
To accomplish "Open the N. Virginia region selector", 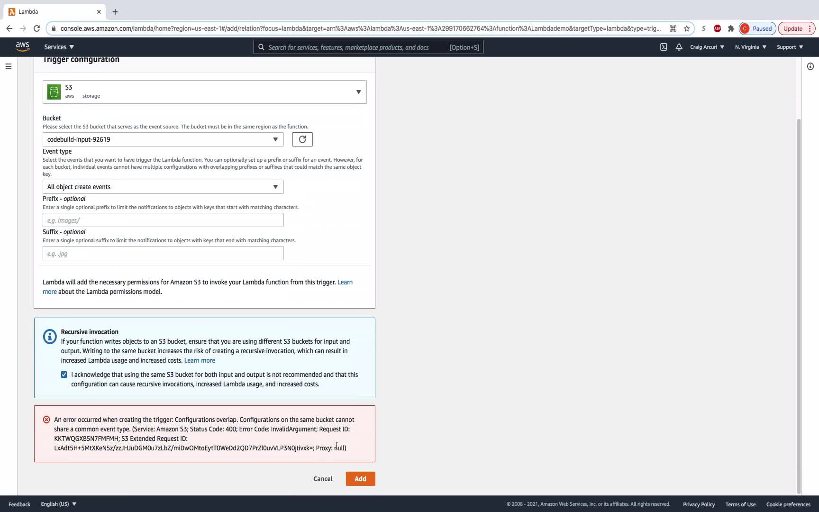I will tap(751, 47).
